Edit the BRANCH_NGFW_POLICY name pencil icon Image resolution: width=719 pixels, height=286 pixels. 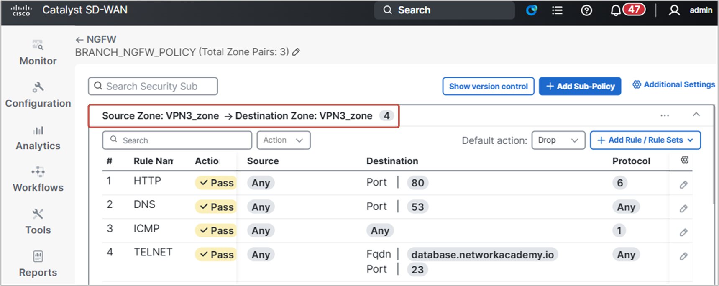(296, 52)
